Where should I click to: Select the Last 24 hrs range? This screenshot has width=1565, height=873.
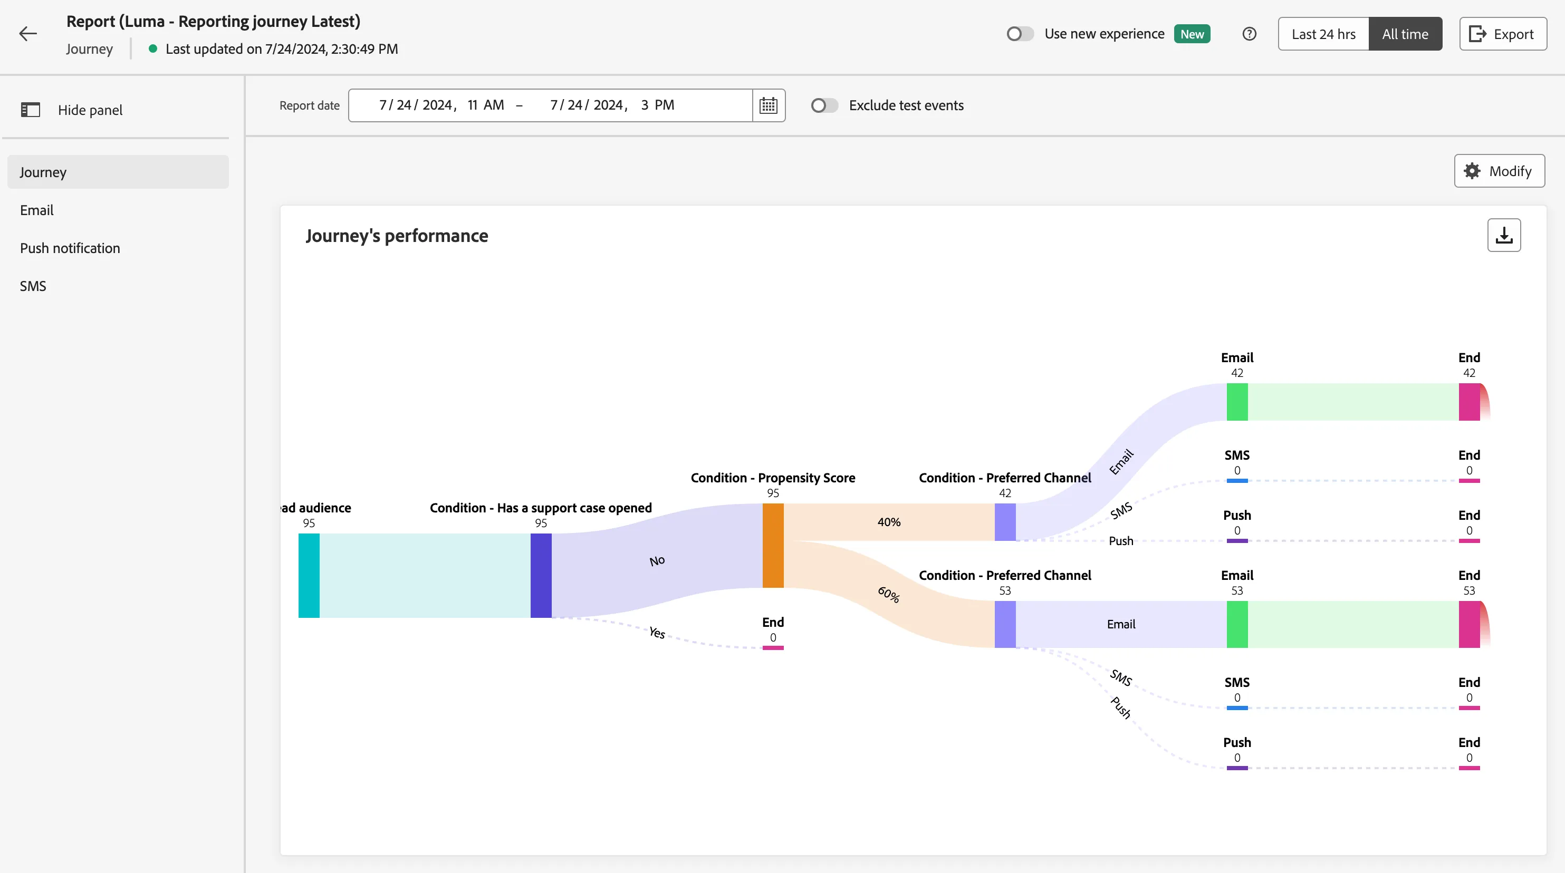point(1323,34)
